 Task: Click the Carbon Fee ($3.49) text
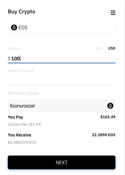pos(25,124)
